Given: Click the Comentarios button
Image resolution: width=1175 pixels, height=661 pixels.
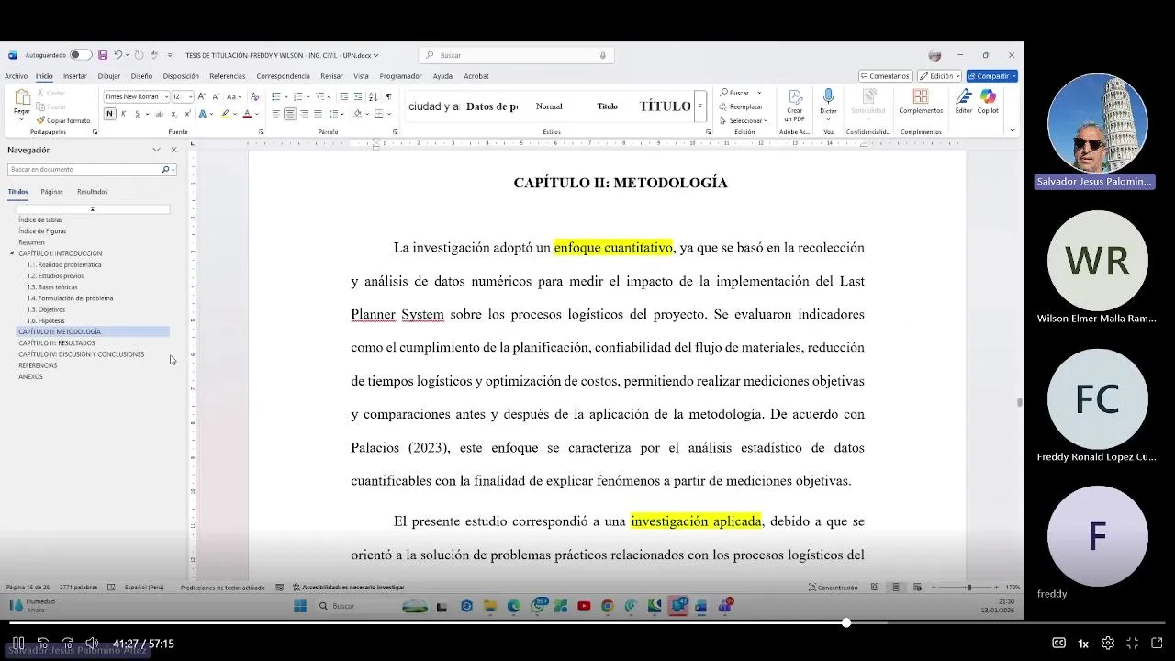Looking at the screenshot, I should tap(885, 76).
